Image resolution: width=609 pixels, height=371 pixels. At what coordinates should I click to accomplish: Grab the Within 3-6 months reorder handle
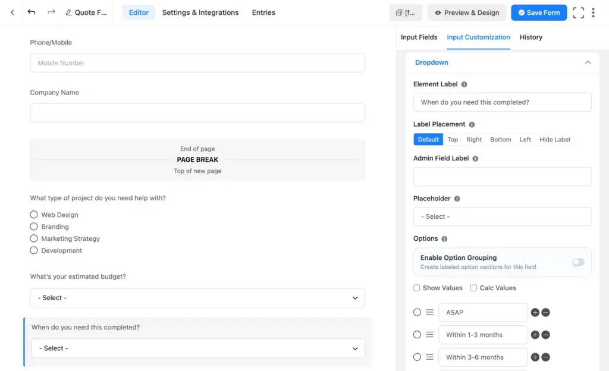(429, 357)
